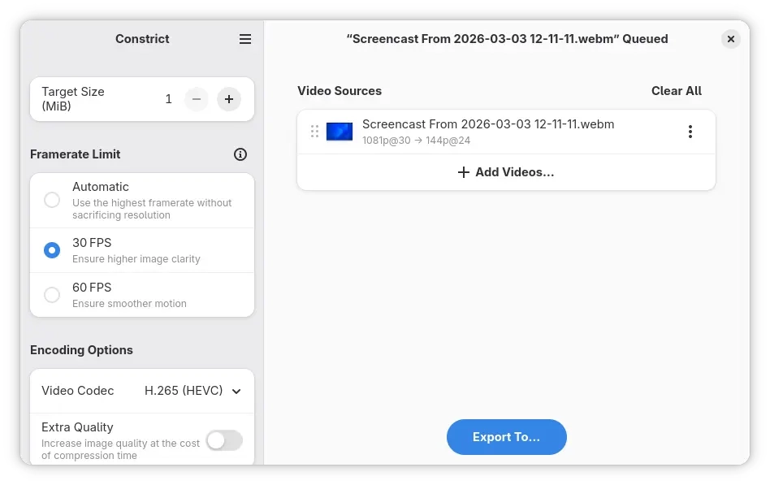Increase target size with plus button
The height and width of the screenshot is (485, 770).
coord(229,99)
